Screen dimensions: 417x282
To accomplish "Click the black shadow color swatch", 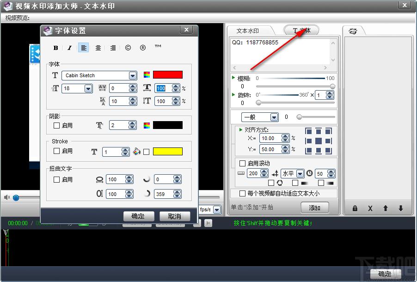I will point(168,125).
